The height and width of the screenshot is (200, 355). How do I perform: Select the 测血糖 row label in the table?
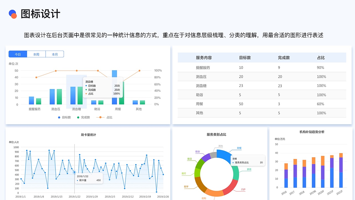[201, 86]
